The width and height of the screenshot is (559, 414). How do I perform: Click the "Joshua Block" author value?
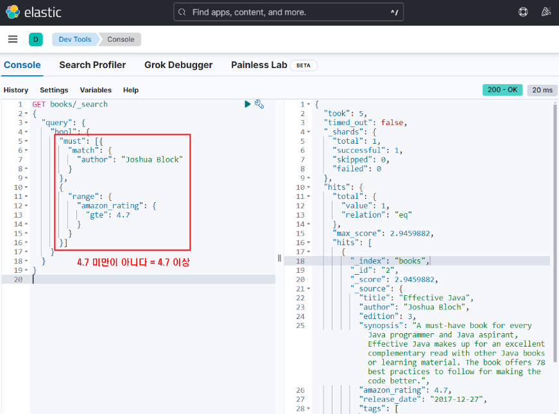coord(152,159)
